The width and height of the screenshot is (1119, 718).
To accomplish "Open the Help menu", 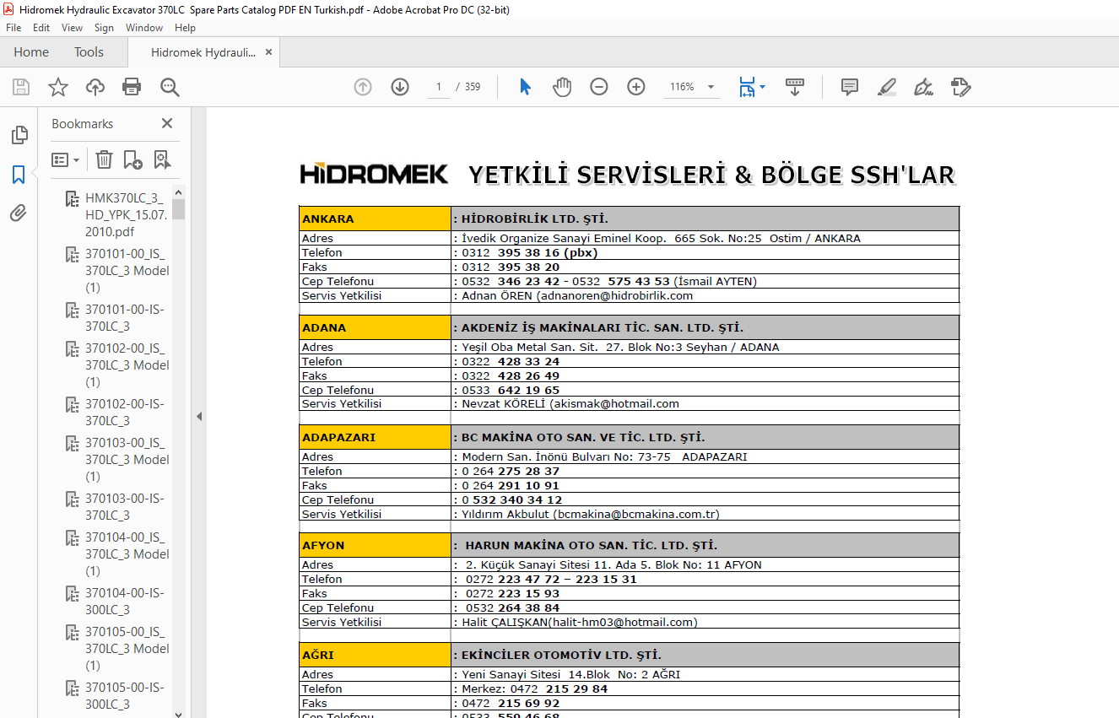I will tap(185, 28).
